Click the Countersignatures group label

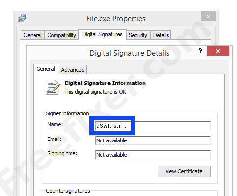pos(68,191)
